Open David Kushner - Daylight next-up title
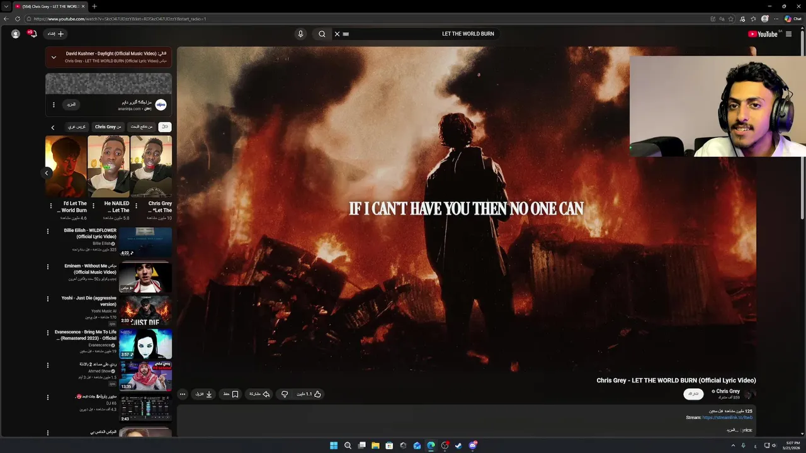This screenshot has width=806, height=453. click(x=116, y=53)
